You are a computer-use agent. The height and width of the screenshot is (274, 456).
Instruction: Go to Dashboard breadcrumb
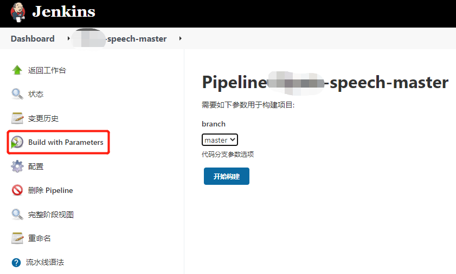tap(33, 38)
